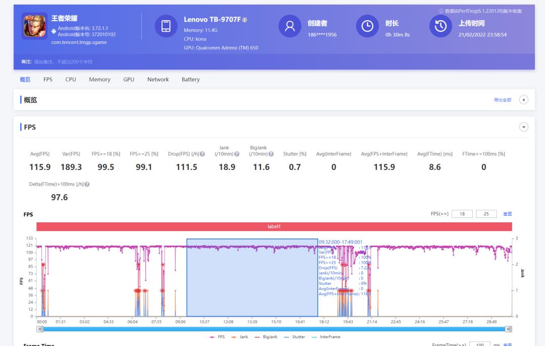Click help icon next to BigJank (/10min)

click(271, 154)
